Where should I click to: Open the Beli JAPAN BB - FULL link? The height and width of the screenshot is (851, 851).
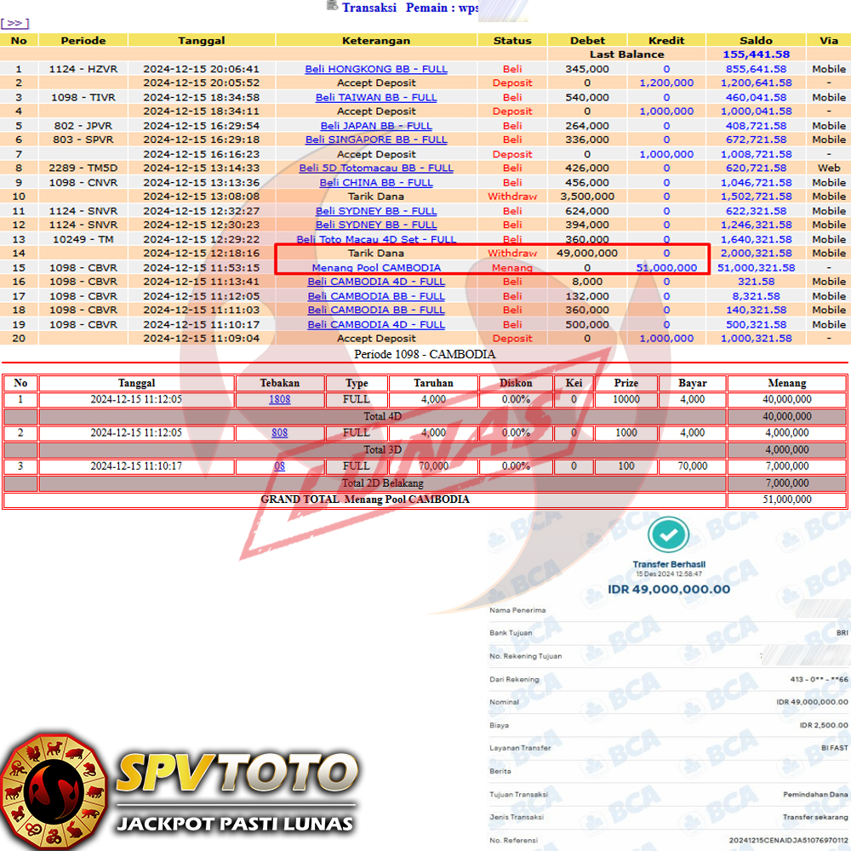coord(376,126)
